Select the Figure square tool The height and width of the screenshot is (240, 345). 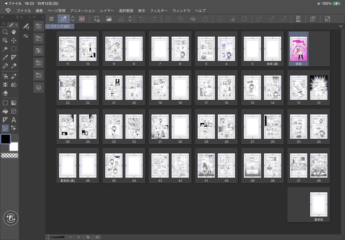(x=5, y=103)
